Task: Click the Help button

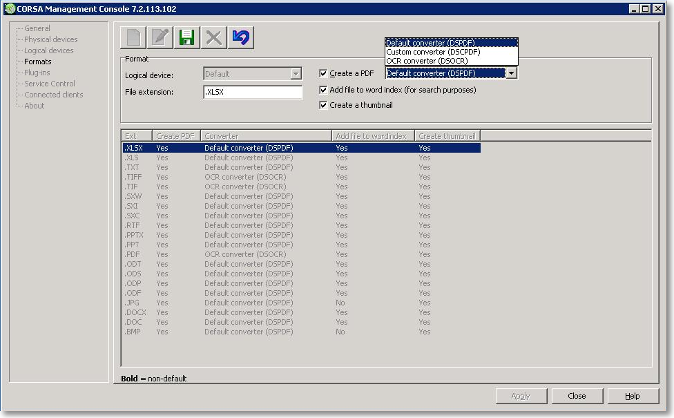Action: (x=633, y=396)
